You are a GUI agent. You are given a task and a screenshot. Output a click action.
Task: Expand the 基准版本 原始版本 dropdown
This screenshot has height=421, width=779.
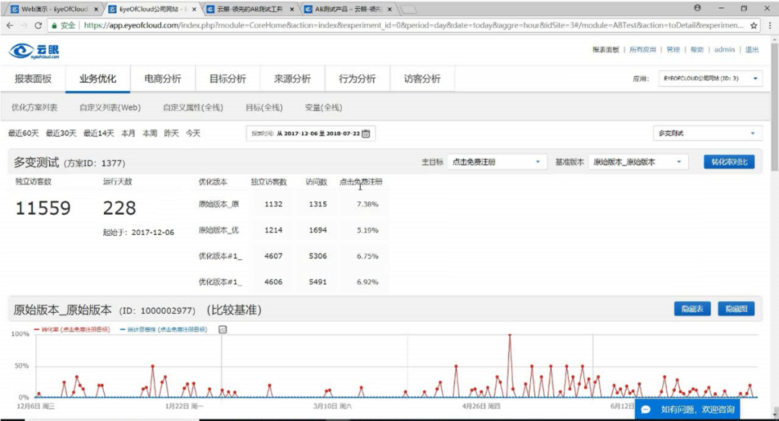click(x=638, y=162)
